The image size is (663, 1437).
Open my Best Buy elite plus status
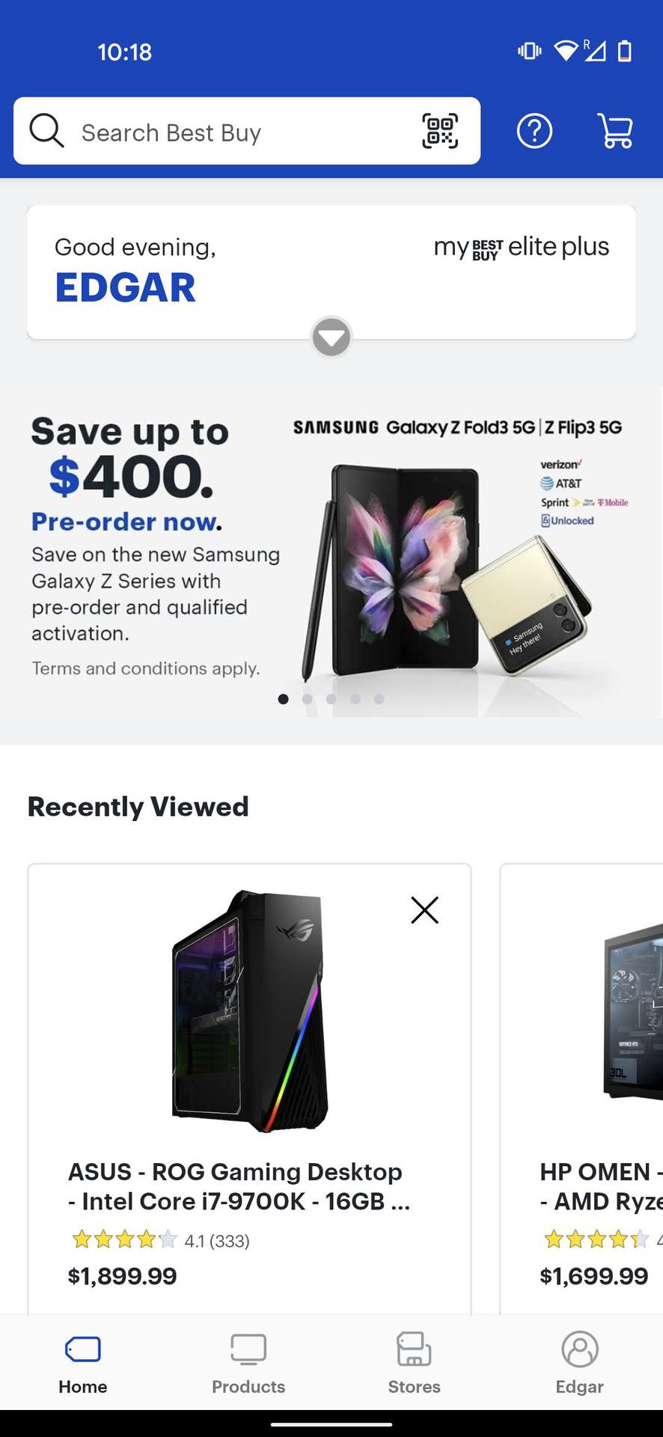(522, 247)
